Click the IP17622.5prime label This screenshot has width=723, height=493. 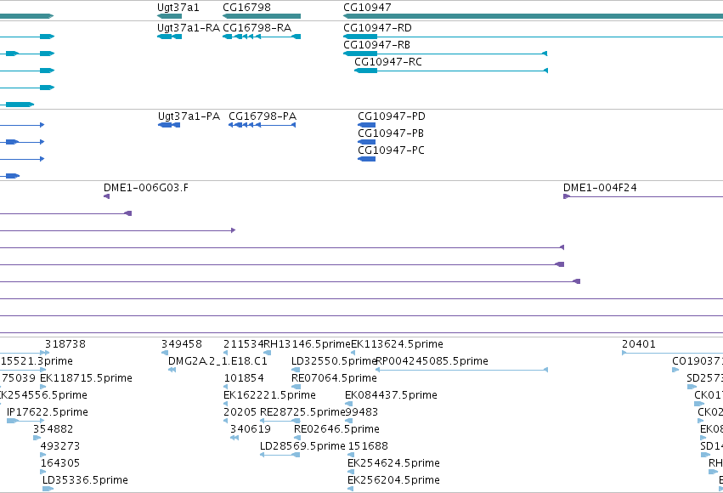tap(48, 412)
